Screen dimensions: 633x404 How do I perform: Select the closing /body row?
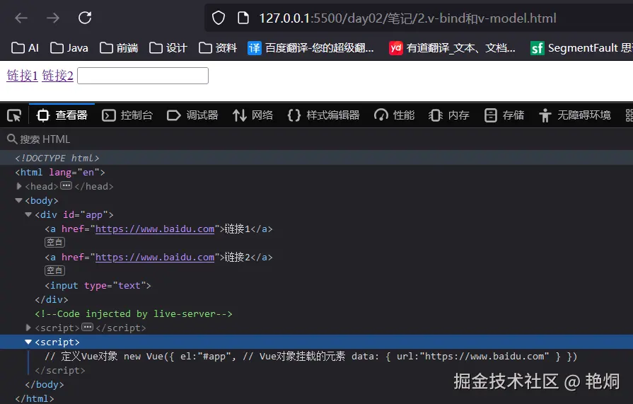coord(317,385)
